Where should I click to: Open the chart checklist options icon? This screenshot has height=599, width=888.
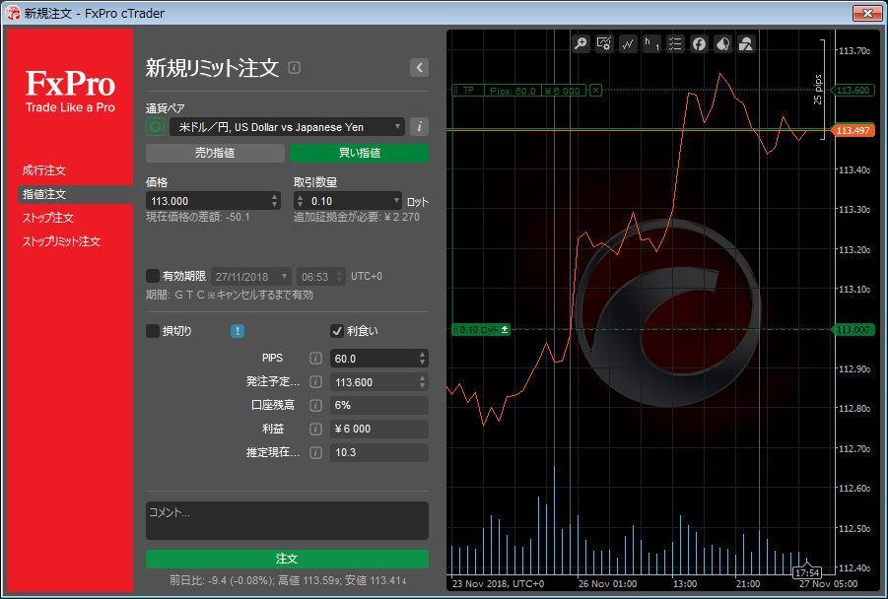(675, 43)
